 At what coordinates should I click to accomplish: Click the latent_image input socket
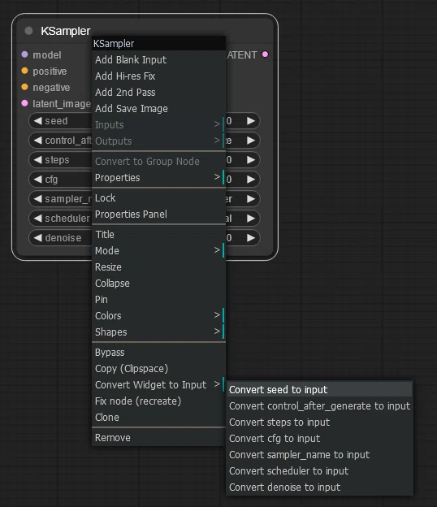point(24,103)
